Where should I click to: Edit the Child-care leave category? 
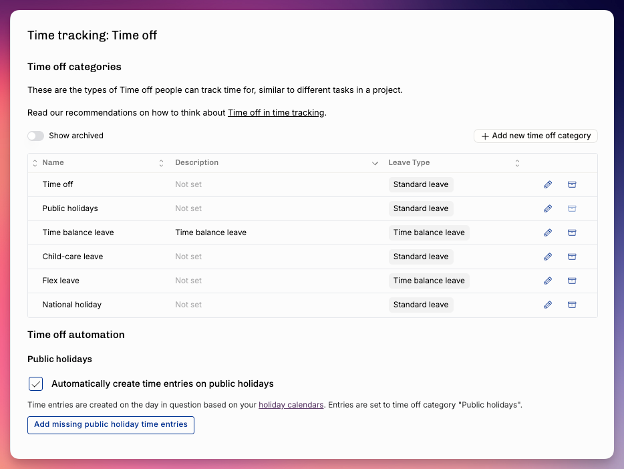pos(548,257)
